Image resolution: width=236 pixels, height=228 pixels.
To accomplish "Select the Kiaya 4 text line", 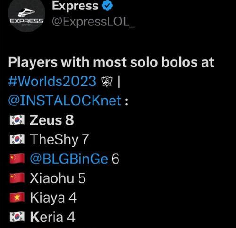I will coord(53,198).
